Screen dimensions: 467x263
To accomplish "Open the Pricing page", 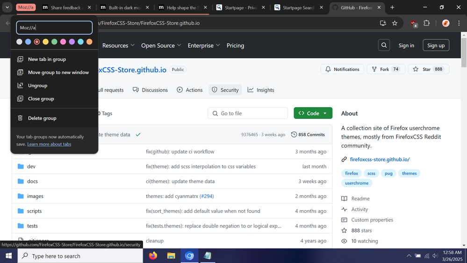I will (235, 45).
